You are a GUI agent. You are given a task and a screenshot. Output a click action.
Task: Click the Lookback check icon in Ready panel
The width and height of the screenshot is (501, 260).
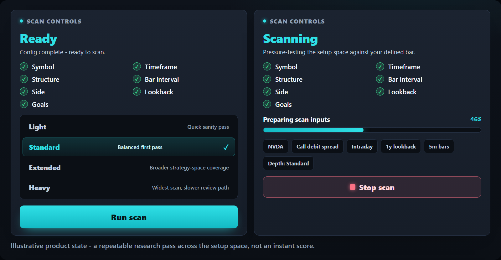(137, 91)
